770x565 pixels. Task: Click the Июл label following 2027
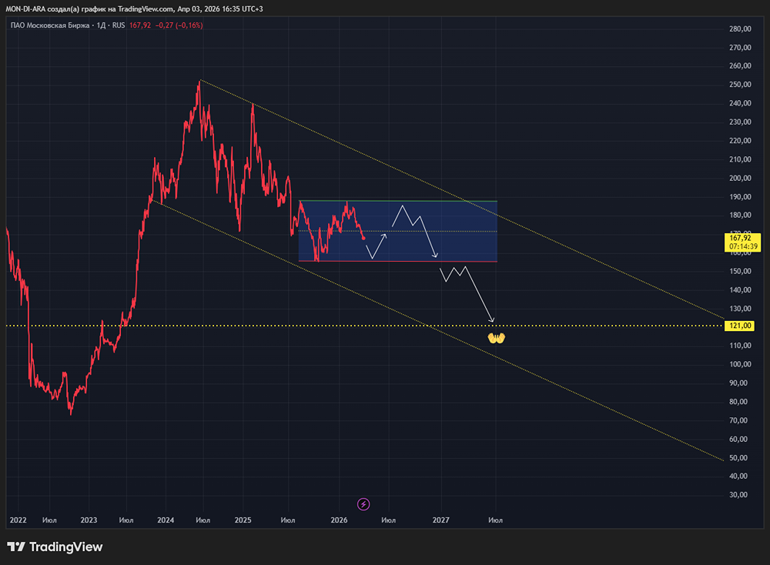click(x=495, y=520)
